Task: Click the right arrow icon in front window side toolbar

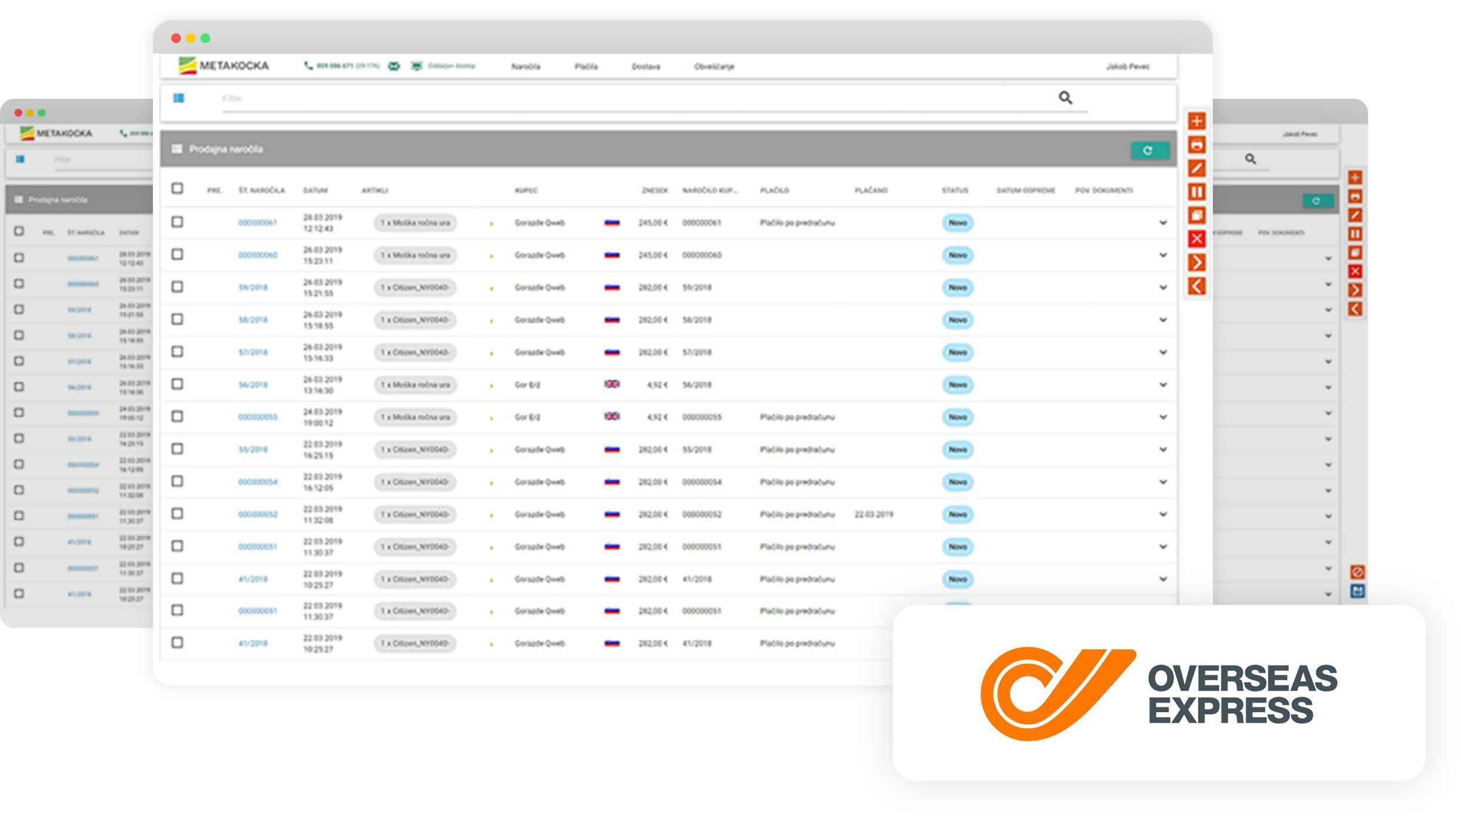Action: (1196, 262)
